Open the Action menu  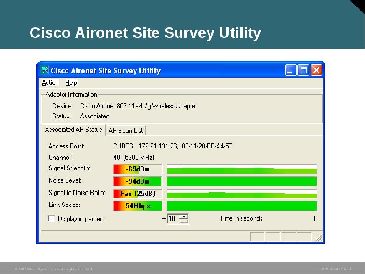[x=50, y=83]
